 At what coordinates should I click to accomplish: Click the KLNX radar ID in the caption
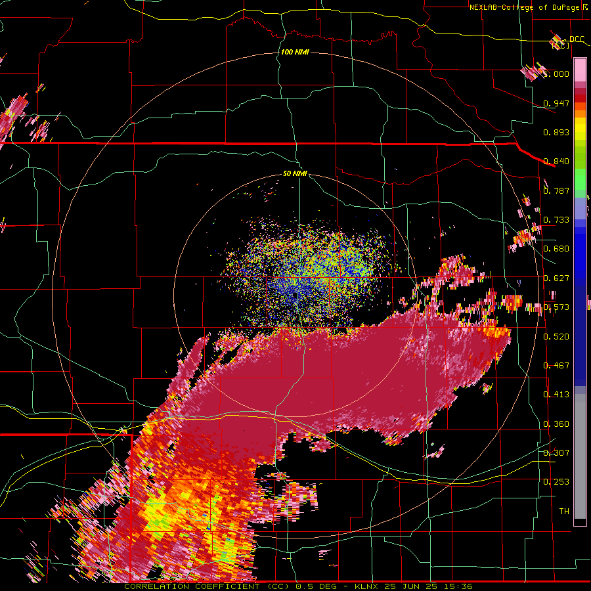click(368, 586)
